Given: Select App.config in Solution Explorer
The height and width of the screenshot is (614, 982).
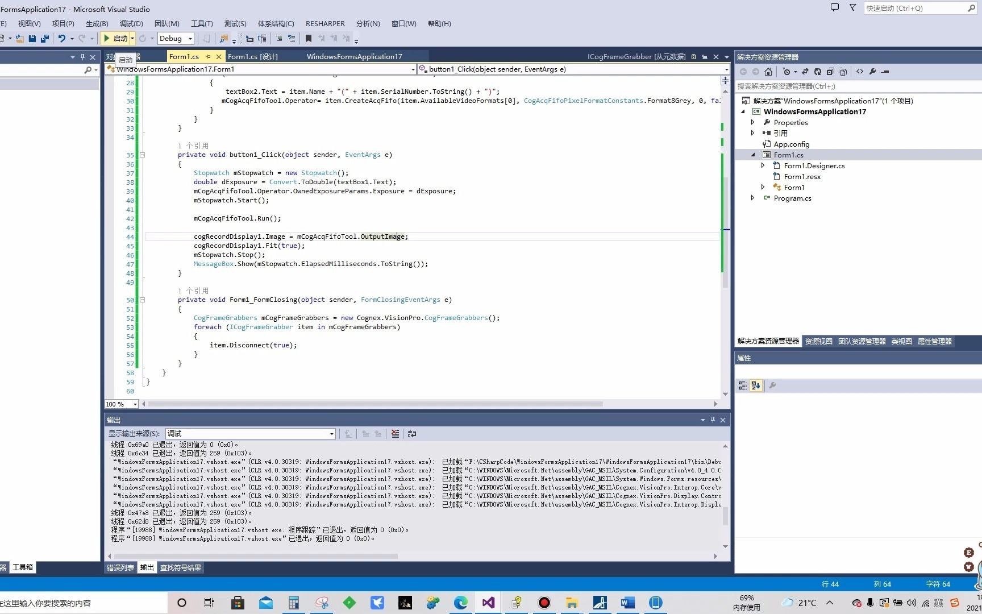Looking at the screenshot, I should tap(791, 144).
